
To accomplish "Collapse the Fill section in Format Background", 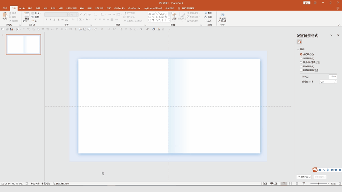I will (x=298, y=50).
